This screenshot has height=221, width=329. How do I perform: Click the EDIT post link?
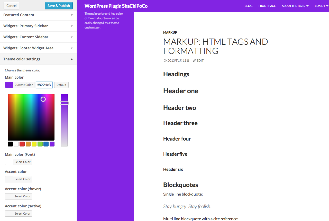click(x=200, y=61)
